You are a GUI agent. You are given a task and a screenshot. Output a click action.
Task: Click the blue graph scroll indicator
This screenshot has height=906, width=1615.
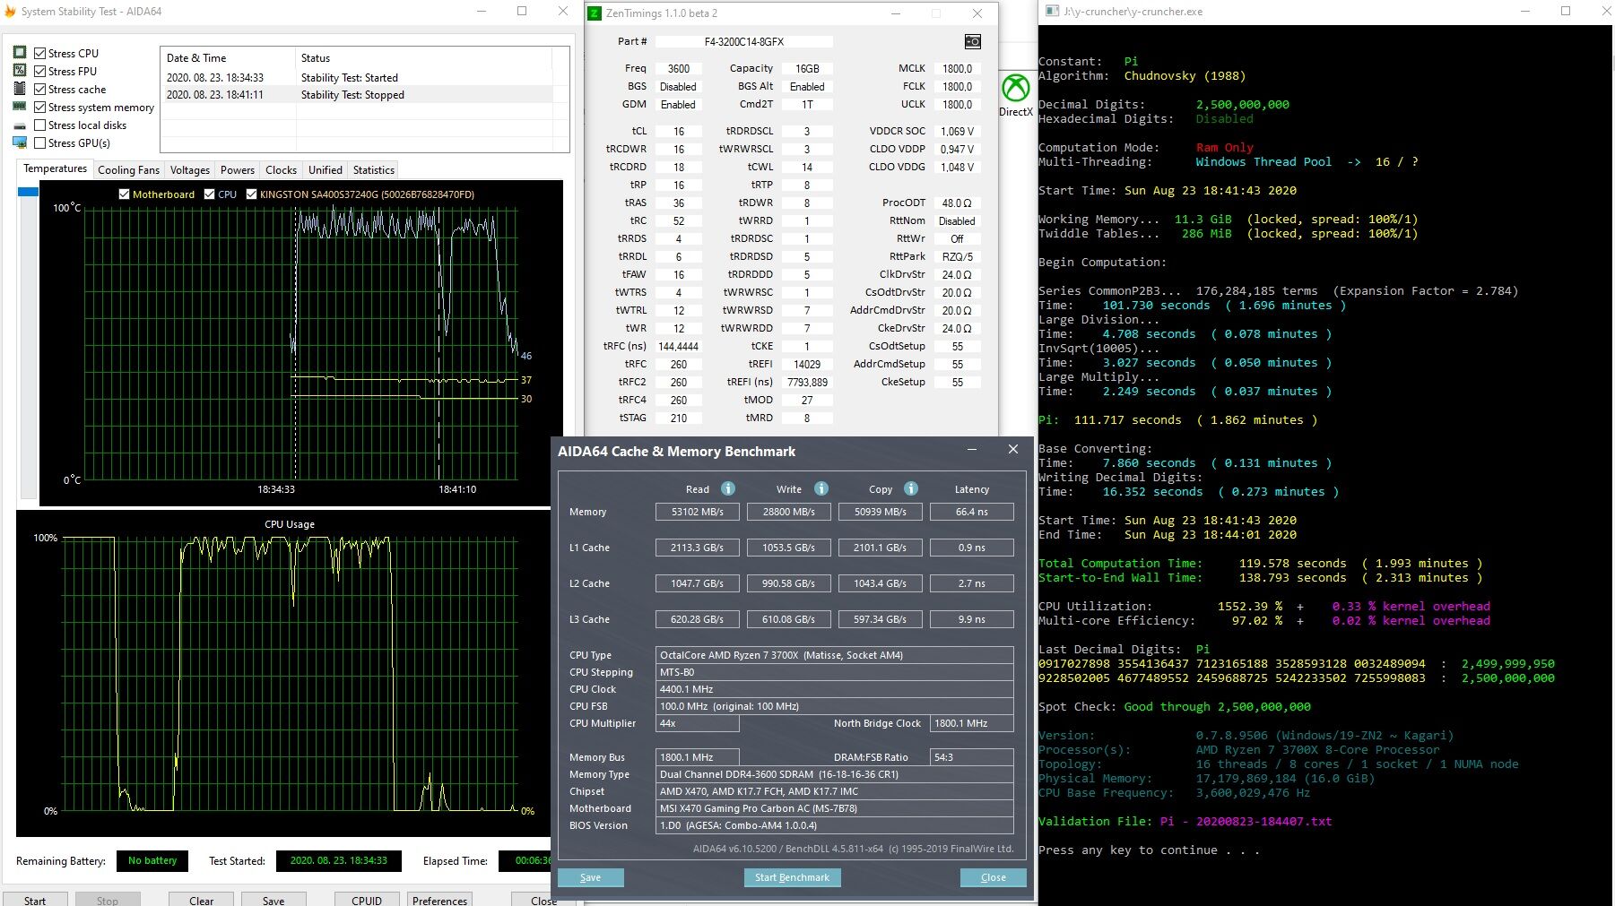(28, 192)
